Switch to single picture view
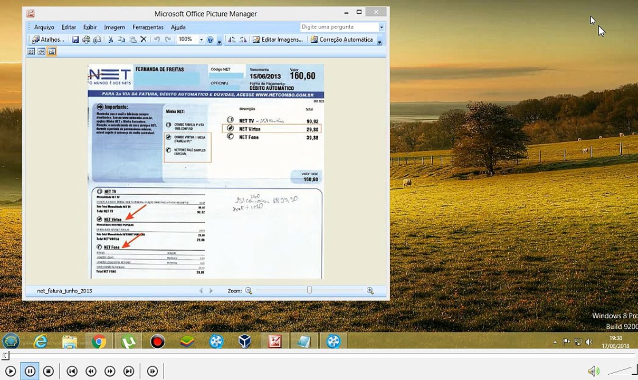This screenshot has height=380, width=638. click(x=52, y=52)
